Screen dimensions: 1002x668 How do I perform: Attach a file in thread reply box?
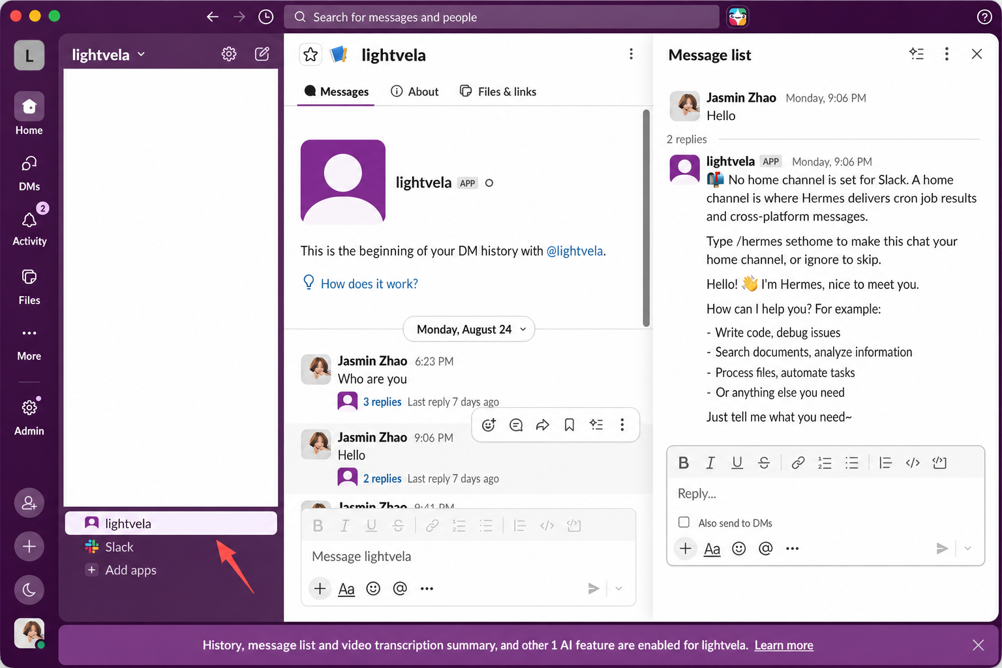click(x=686, y=549)
